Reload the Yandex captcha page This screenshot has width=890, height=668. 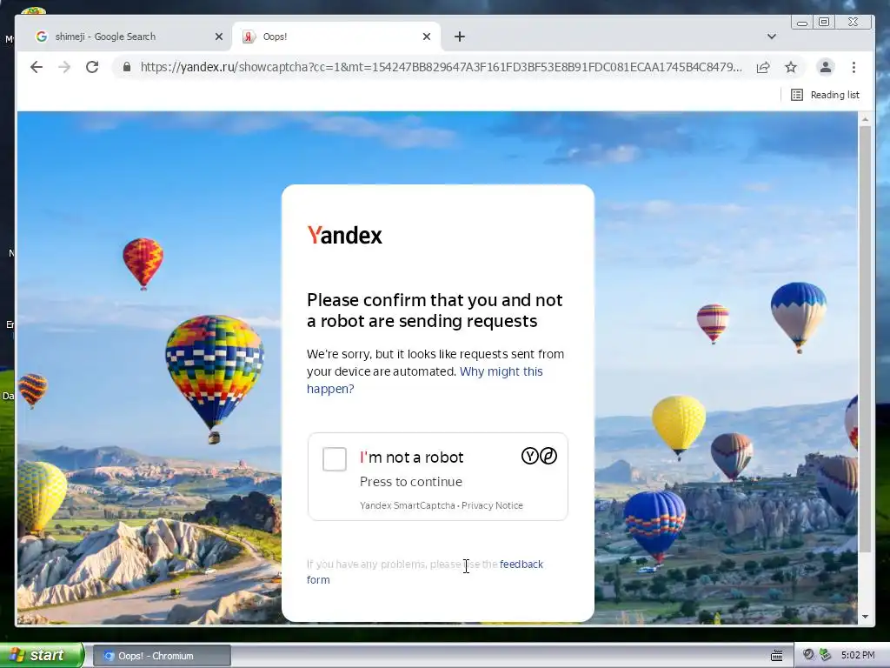92,67
